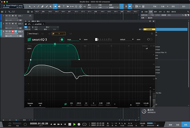This screenshot has width=190, height=128.
Task: Switch to the 循环 browser tab
Action: (x=156, y=12)
